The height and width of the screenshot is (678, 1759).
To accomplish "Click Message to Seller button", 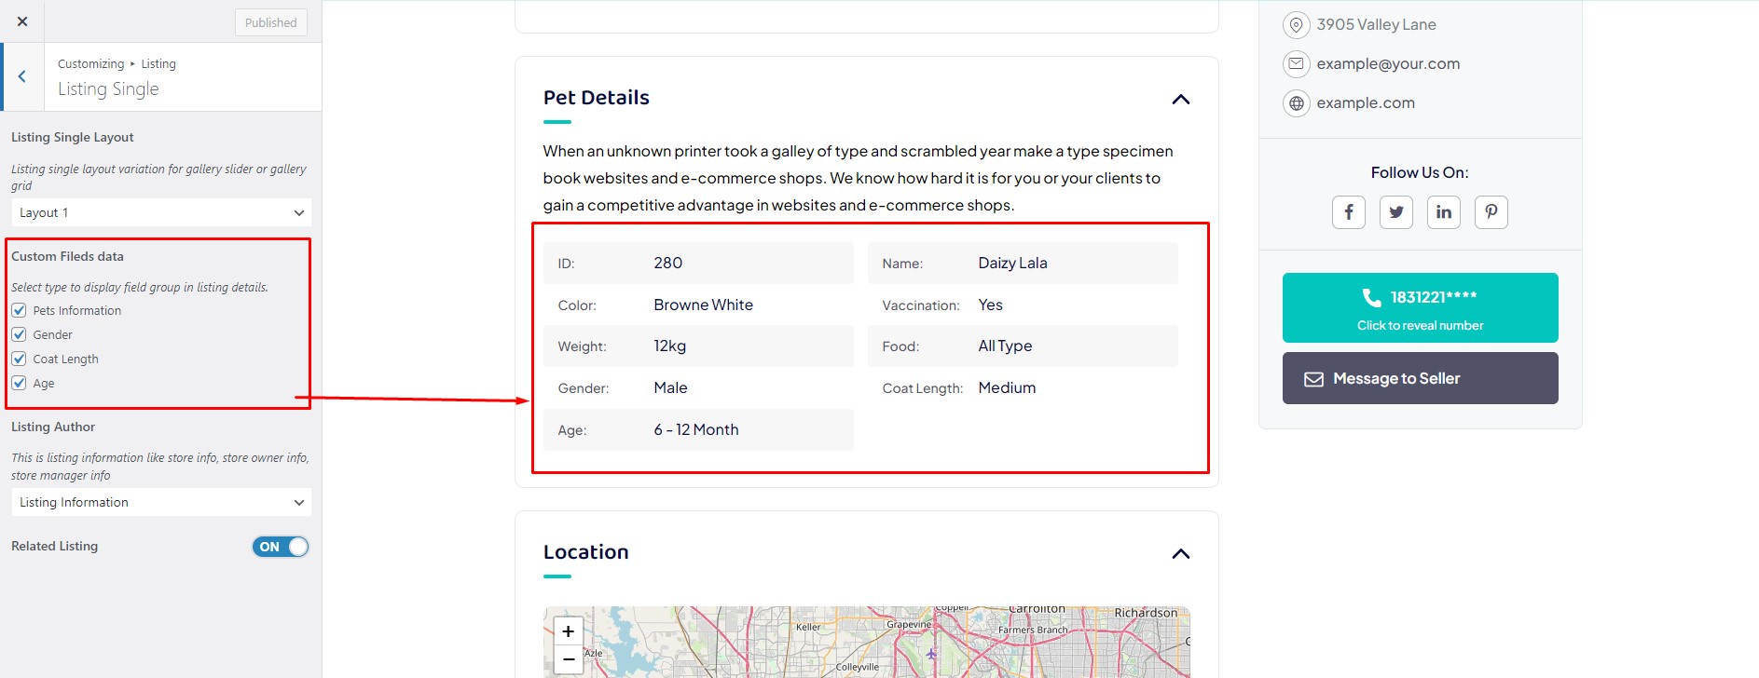I will coord(1420,378).
